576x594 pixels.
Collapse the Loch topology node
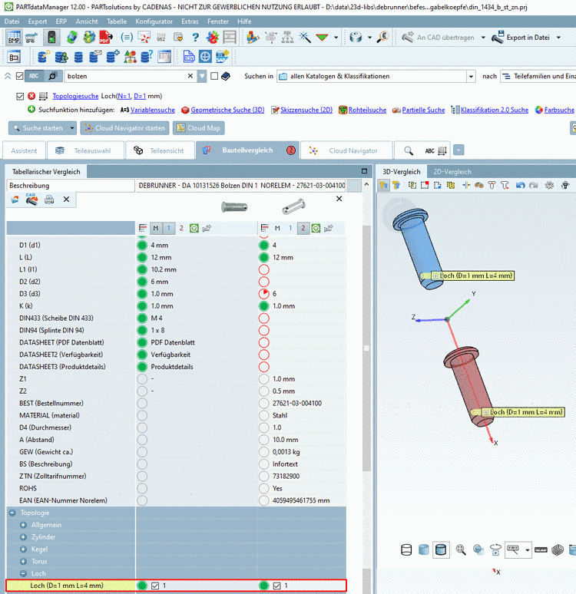[24, 573]
